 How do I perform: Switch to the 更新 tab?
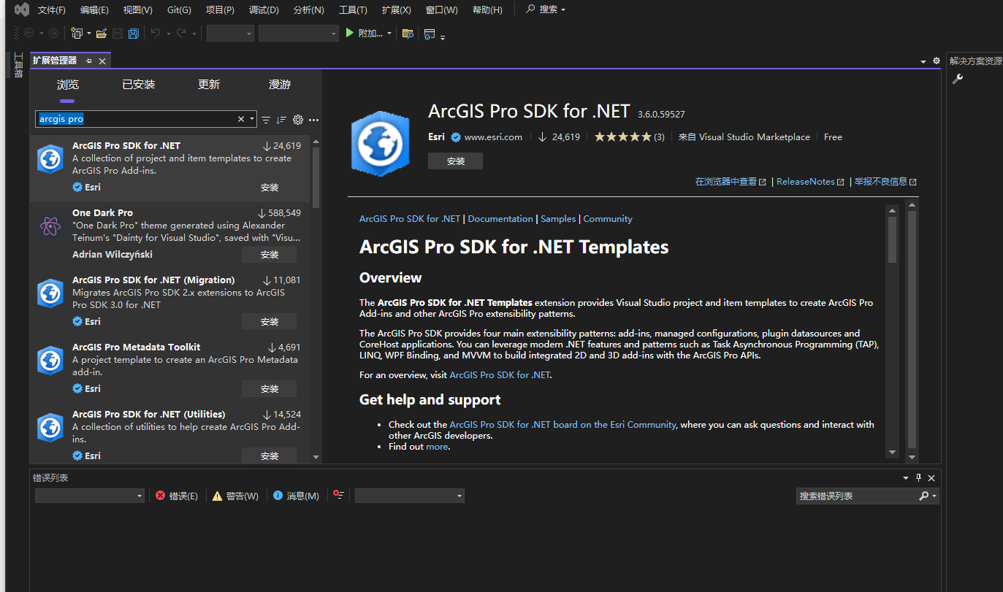(x=209, y=85)
